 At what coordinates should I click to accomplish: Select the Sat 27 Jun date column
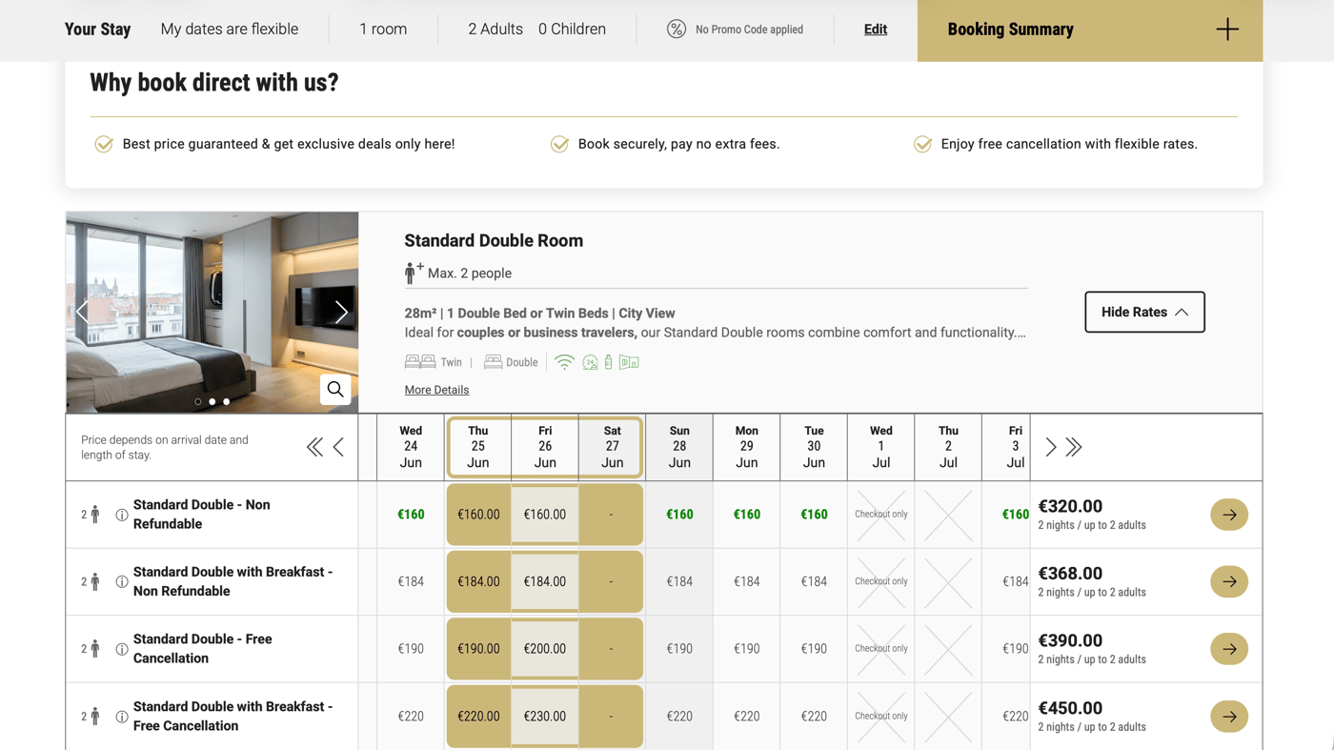pyautogui.click(x=612, y=447)
